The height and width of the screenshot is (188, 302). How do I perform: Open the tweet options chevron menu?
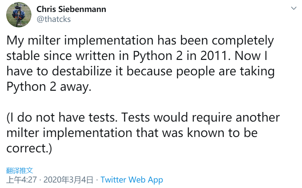[293, 8]
